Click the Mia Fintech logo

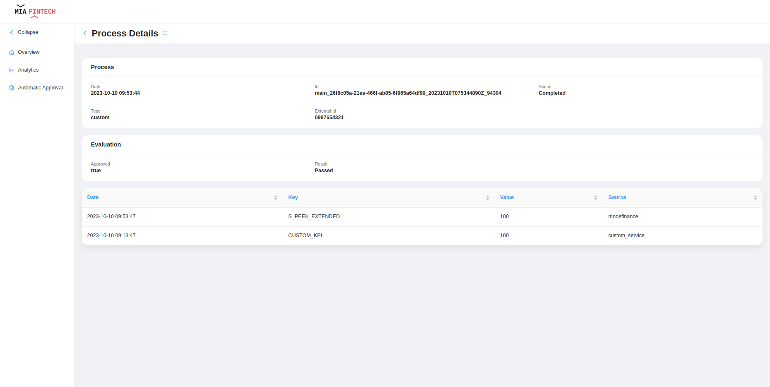click(35, 12)
